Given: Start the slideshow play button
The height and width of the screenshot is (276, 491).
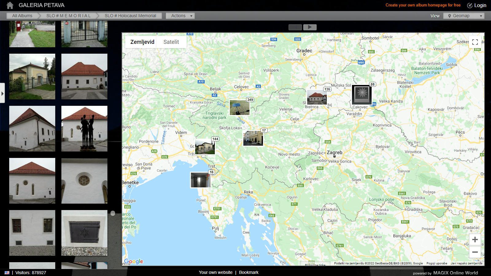Looking at the screenshot, I should pyautogui.click(x=310, y=27).
